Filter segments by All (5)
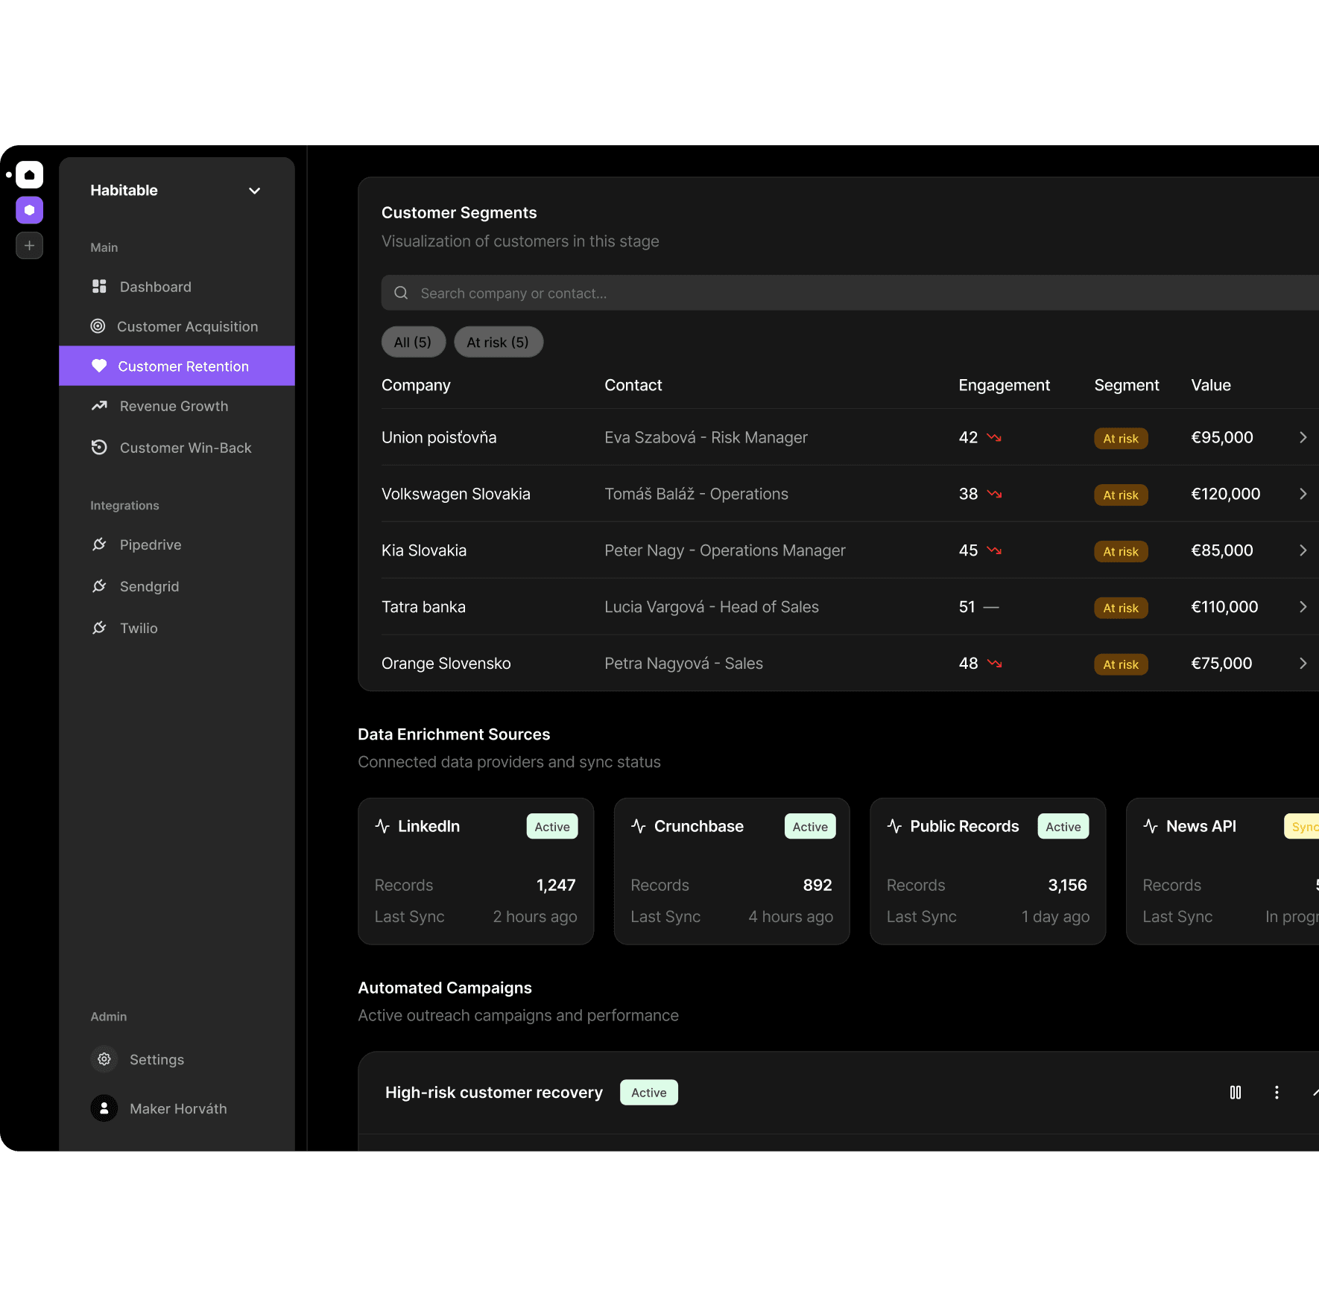1319x1296 pixels. [x=413, y=342]
